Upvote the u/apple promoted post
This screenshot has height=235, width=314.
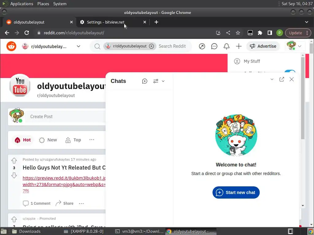pyautogui.click(x=14, y=219)
